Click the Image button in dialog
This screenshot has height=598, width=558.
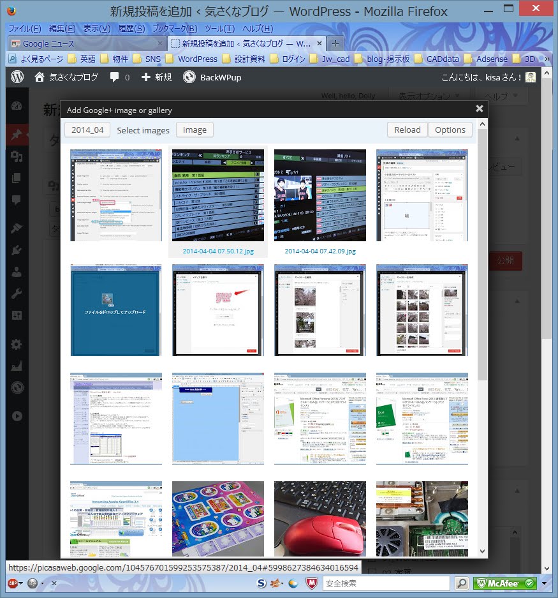195,130
